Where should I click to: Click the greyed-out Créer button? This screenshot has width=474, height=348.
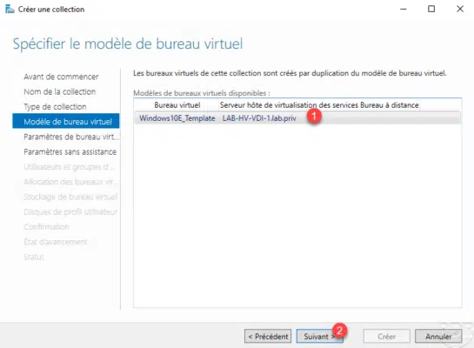point(387,336)
